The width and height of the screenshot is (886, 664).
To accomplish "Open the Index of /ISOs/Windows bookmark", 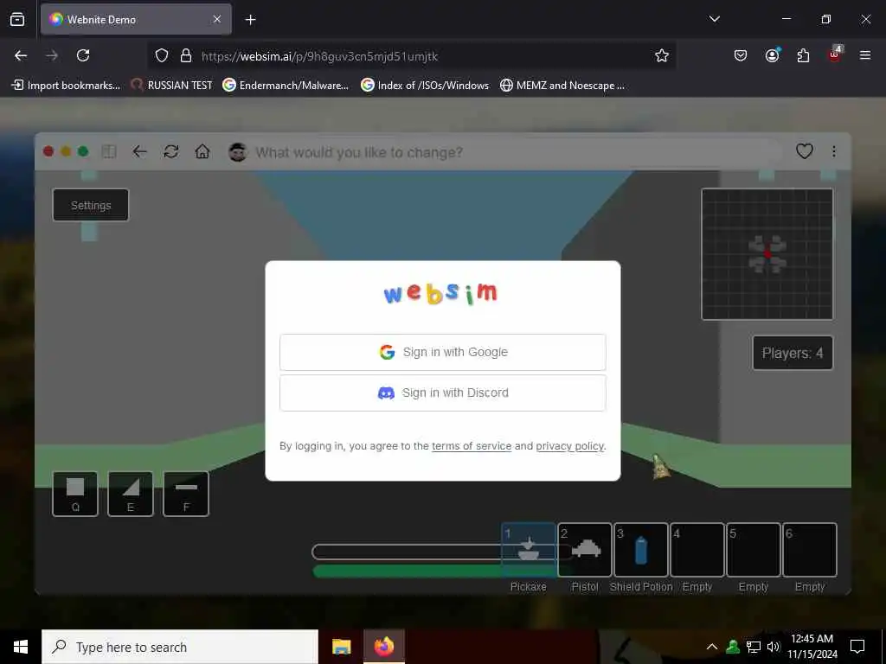I will [425, 86].
